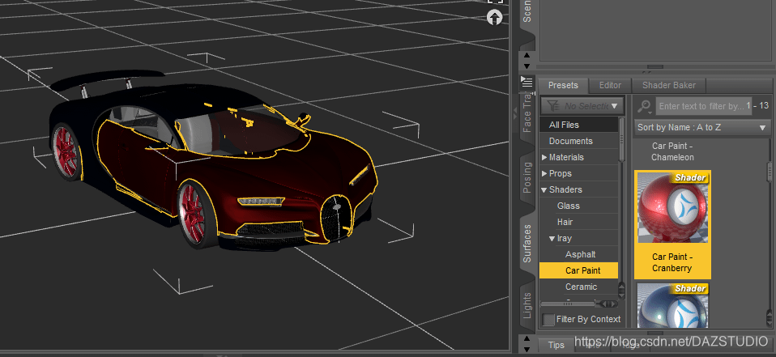This screenshot has height=357, width=776.
Task: Open the Surfaces pane options menu icon
Action: pyautogui.click(x=527, y=82)
